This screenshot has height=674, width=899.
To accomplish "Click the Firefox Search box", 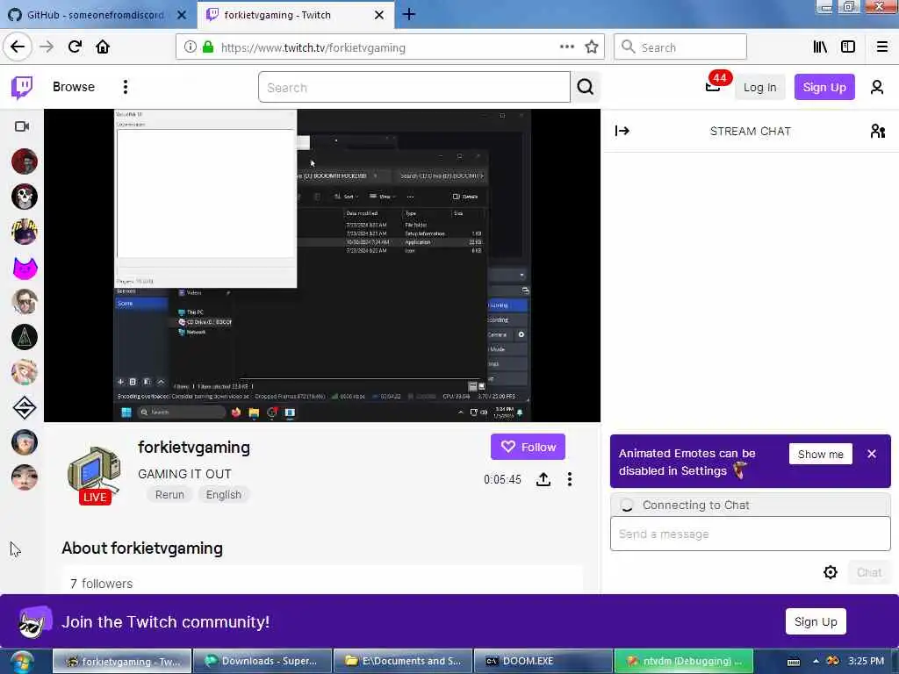I will tap(680, 47).
